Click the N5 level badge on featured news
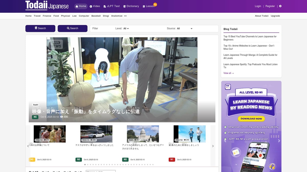The height and width of the screenshot is (172, 307). (x=35, y=117)
